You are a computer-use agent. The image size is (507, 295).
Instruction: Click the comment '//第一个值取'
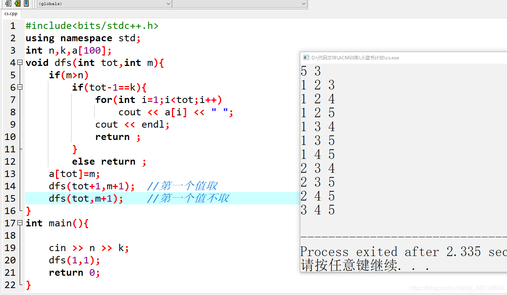182,186
